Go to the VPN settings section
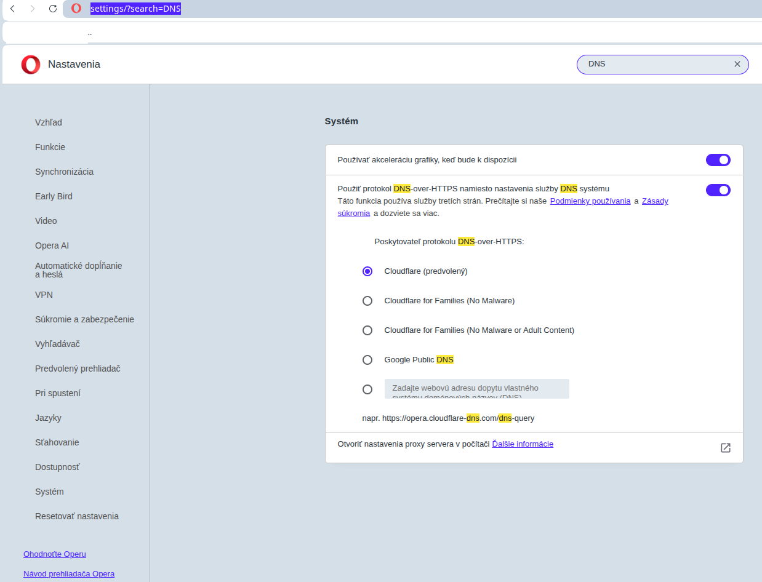 pyautogui.click(x=44, y=295)
